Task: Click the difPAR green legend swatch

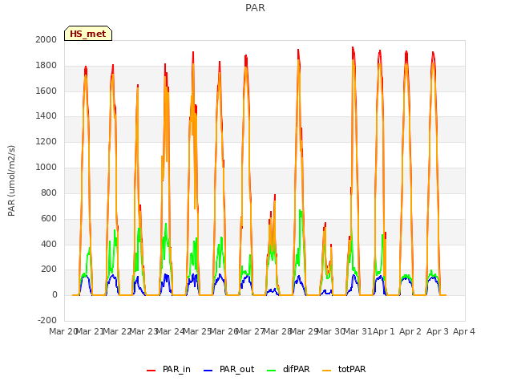Action: tap(272, 371)
